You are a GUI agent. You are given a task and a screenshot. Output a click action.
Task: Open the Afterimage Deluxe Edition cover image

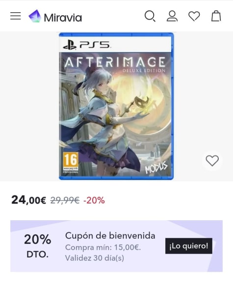tap(116, 106)
